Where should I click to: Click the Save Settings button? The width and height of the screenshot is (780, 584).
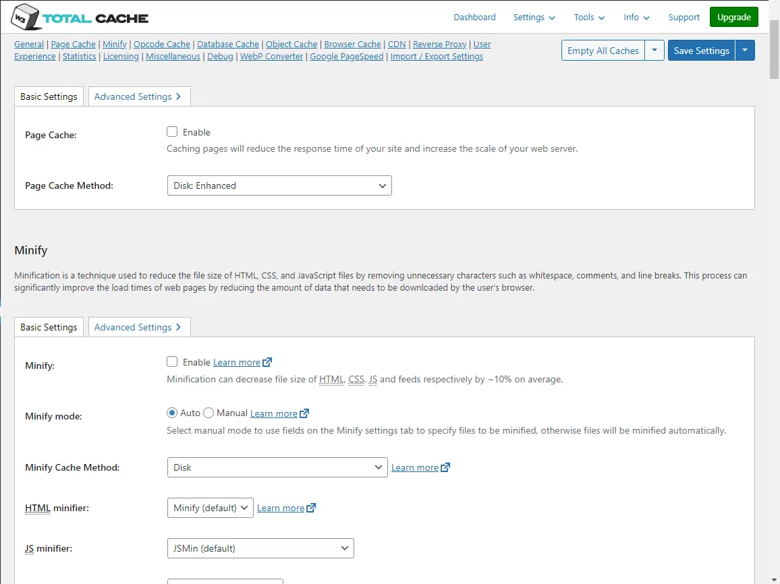pos(702,51)
